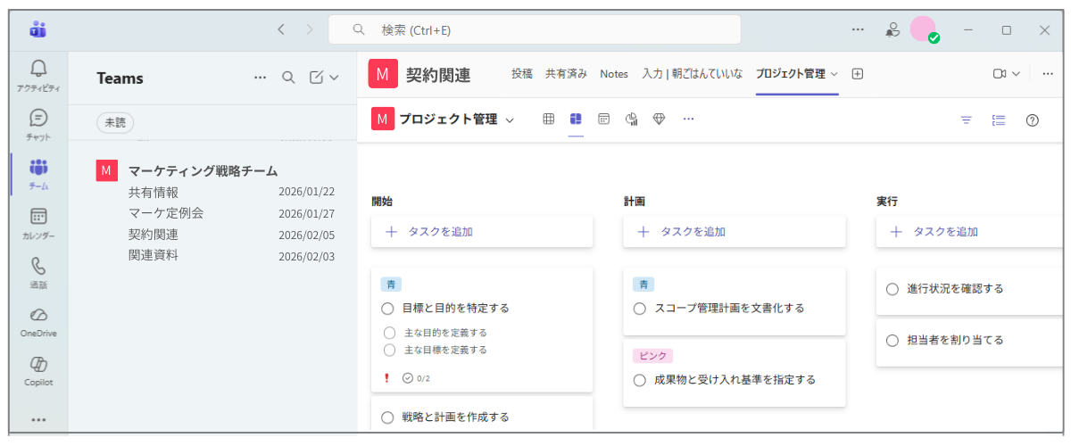The width and height of the screenshot is (1071, 446).
Task: Mark 戦略と計画を作成する task complete
Action: point(387,417)
